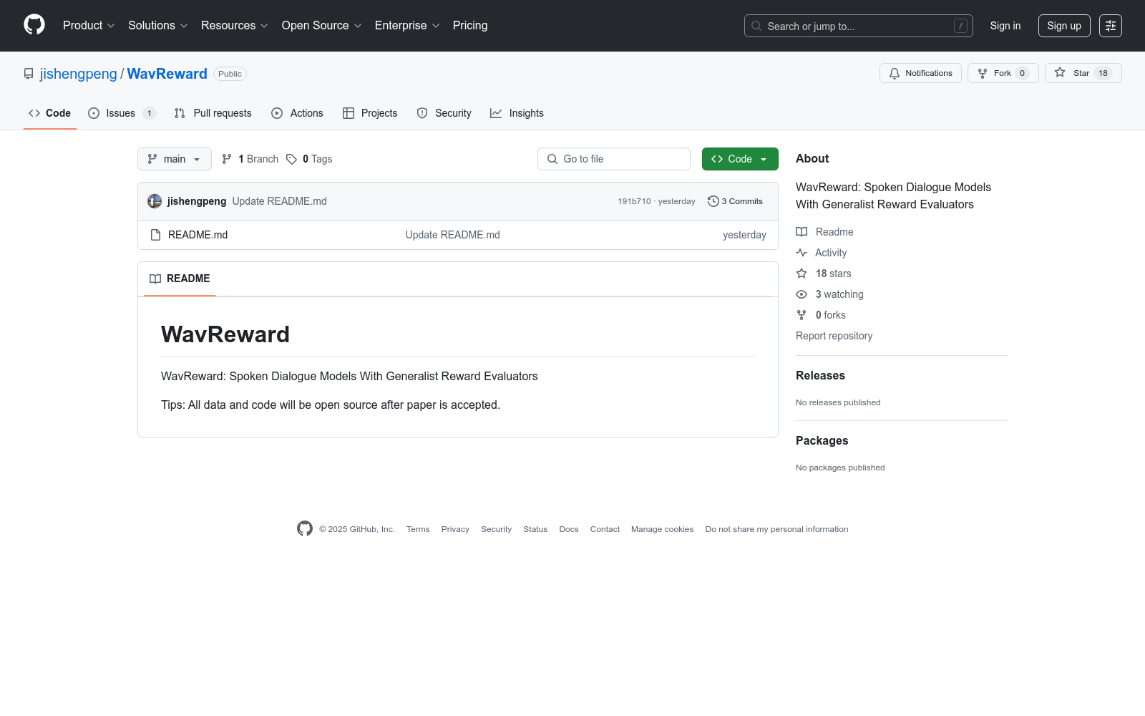Open the Security tab
Viewport: 1145px width, 716px height.
[x=444, y=113]
